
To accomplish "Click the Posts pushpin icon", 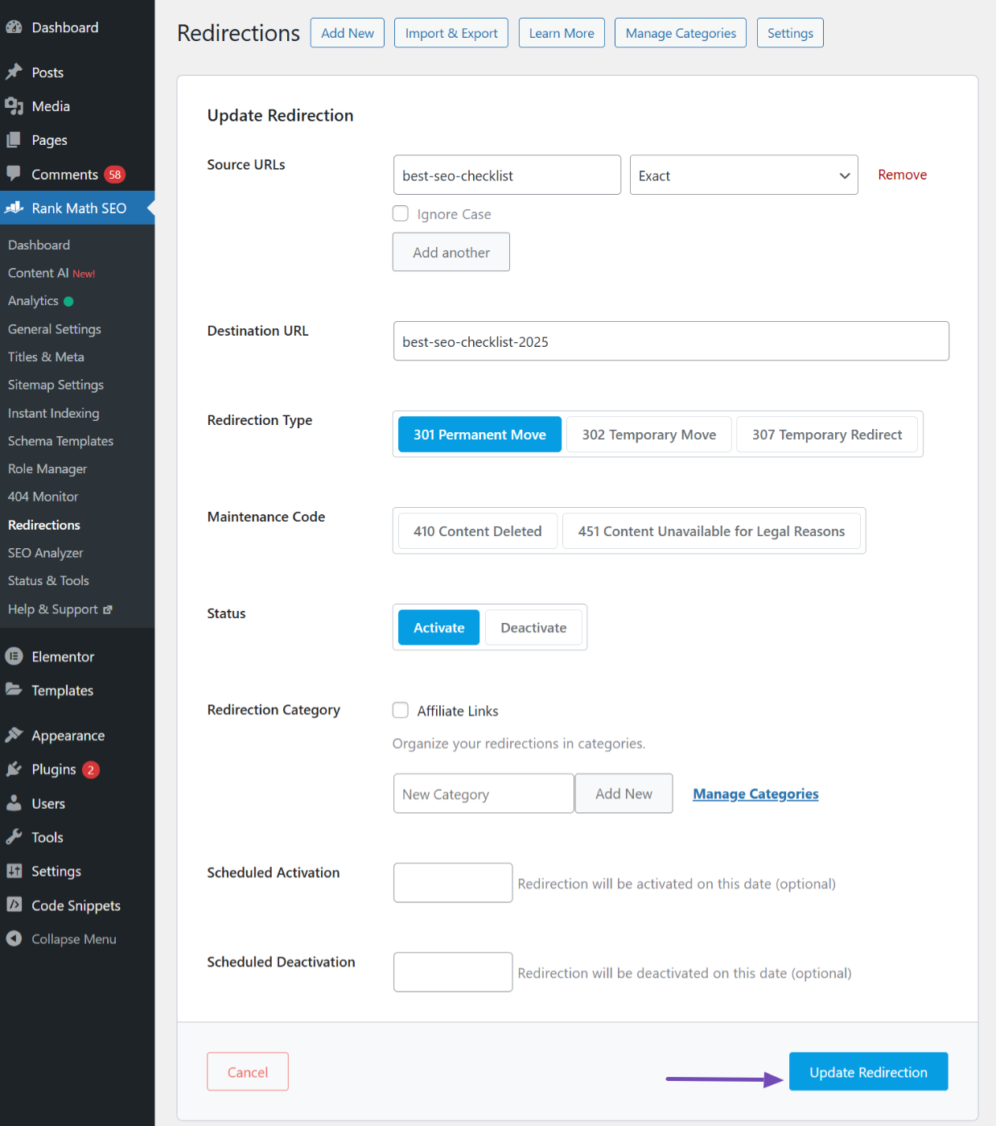I will pyautogui.click(x=14, y=72).
